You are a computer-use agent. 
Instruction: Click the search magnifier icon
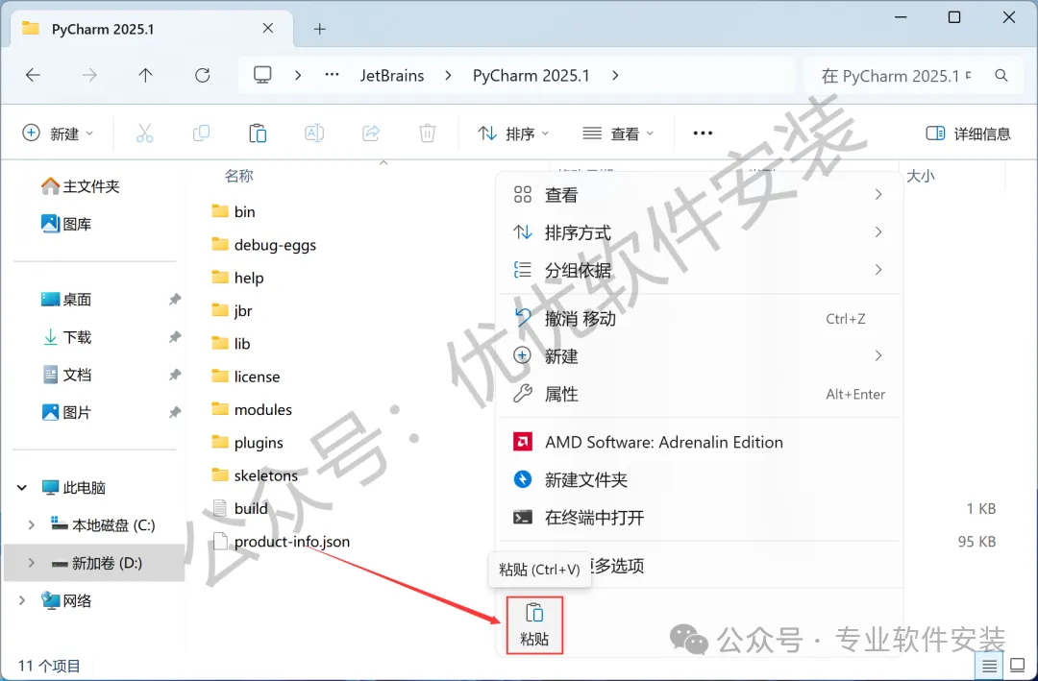tap(1001, 76)
